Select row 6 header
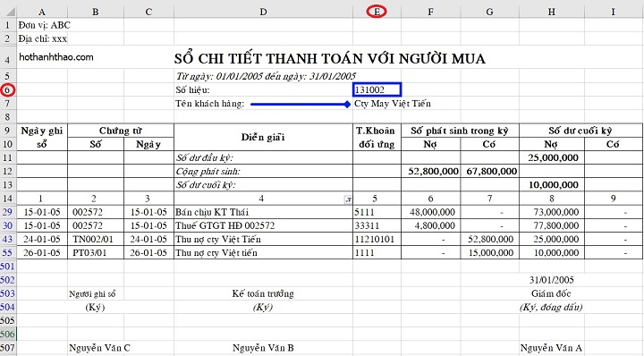The width and height of the screenshot is (644, 356). (x=8, y=90)
